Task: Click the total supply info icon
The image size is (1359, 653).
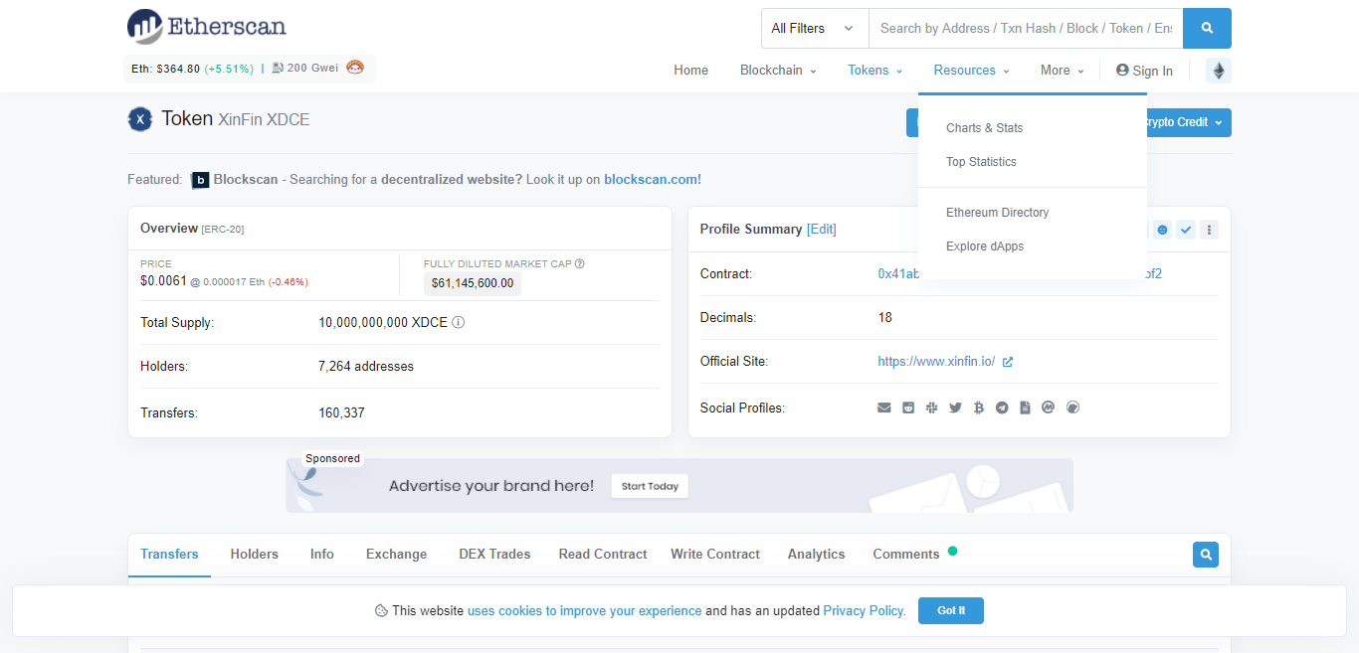Action: 459,323
